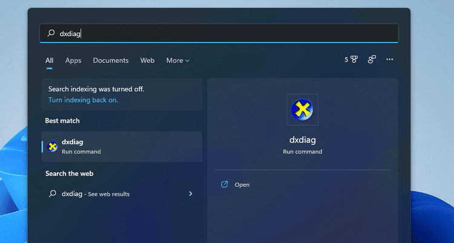Click the Search the web heading
The width and height of the screenshot is (454, 243).
coord(69,173)
